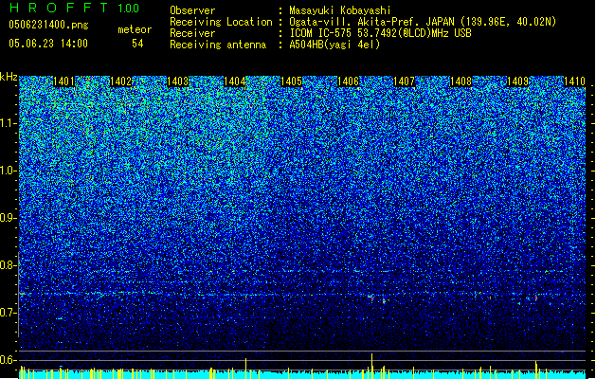This screenshot has height=379, width=596.
Task: Click the meteor count 54
Action: click(137, 44)
